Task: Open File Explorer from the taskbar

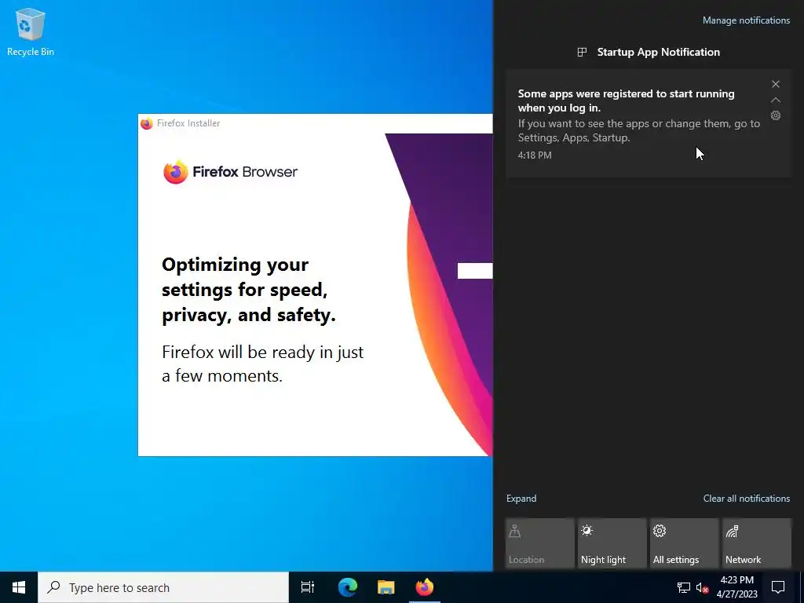Action: (x=386, y=587)
